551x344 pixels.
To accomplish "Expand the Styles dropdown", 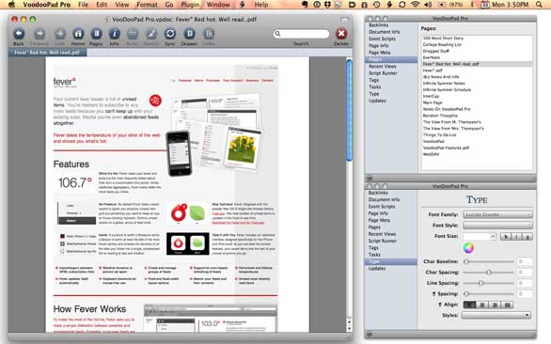I will (x=496, y=315).
